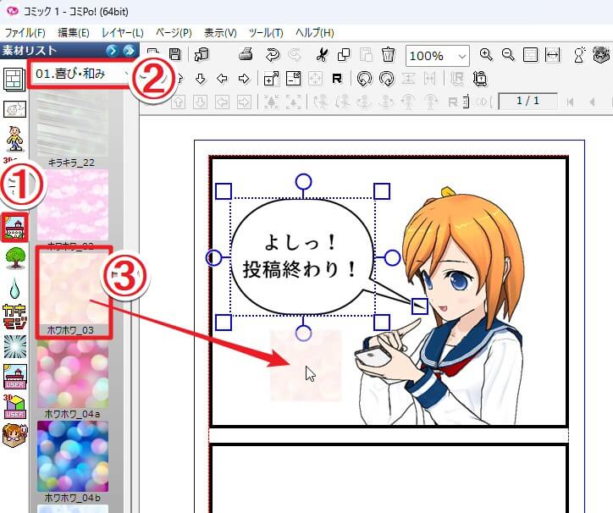
Task: Click the empty second comic panel
Action: (x=389, y=479)
